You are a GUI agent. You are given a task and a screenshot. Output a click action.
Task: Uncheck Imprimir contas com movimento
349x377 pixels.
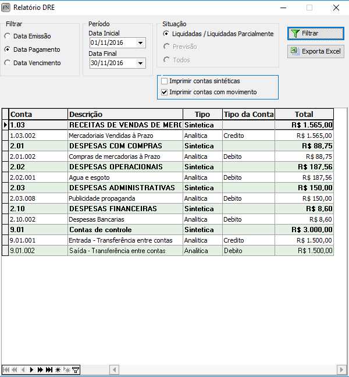165,92
